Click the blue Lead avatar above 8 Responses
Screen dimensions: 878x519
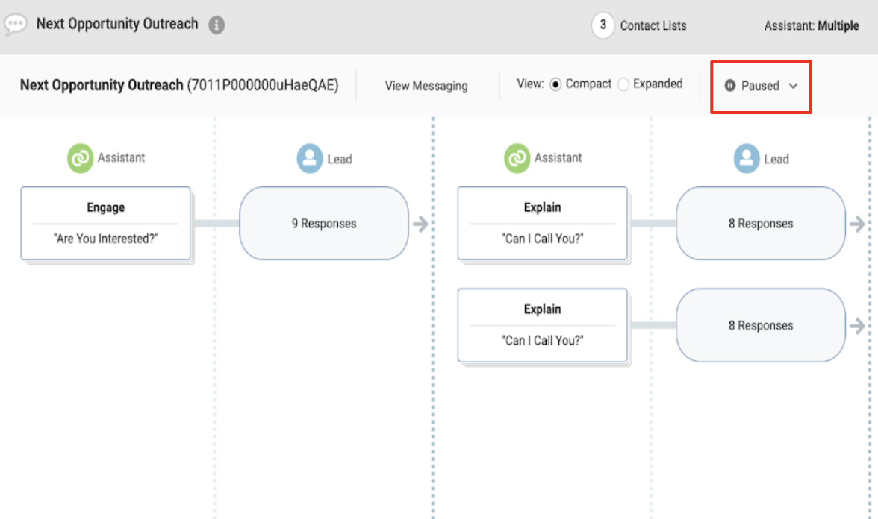(x=747, y=158)
